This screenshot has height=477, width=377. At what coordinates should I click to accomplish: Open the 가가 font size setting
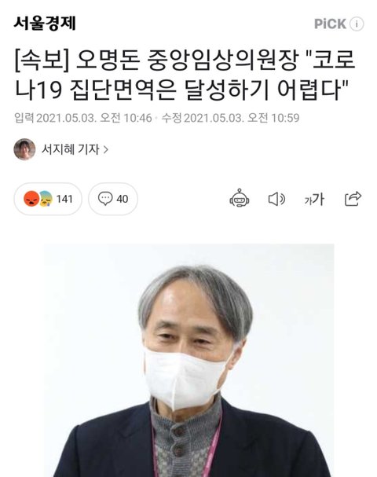coord(314,200)
